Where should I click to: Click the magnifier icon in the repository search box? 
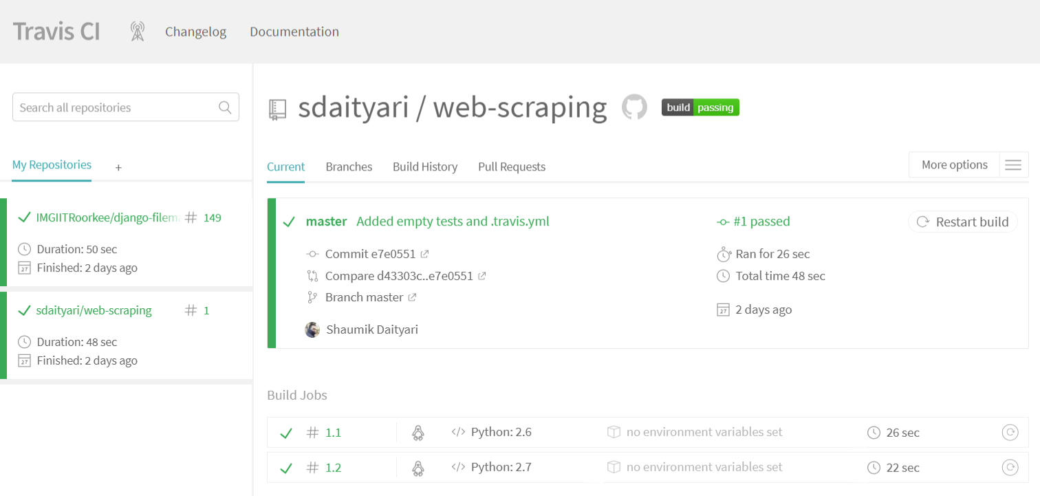(225, 107)
